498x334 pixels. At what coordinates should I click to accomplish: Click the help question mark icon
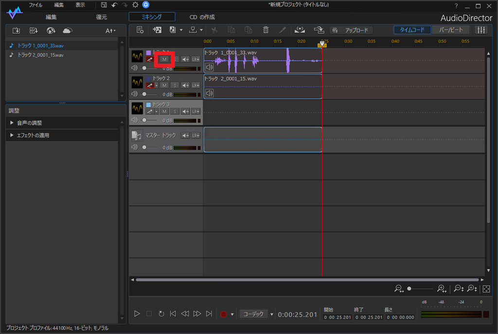tap(456, 6)
